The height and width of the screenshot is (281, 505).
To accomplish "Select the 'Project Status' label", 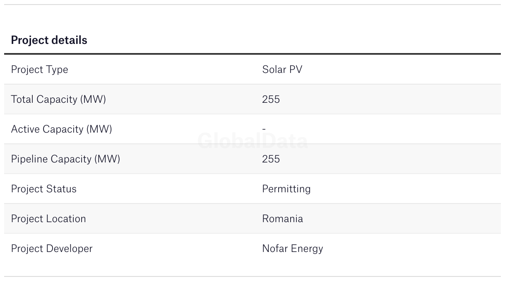I will point(43,189).
